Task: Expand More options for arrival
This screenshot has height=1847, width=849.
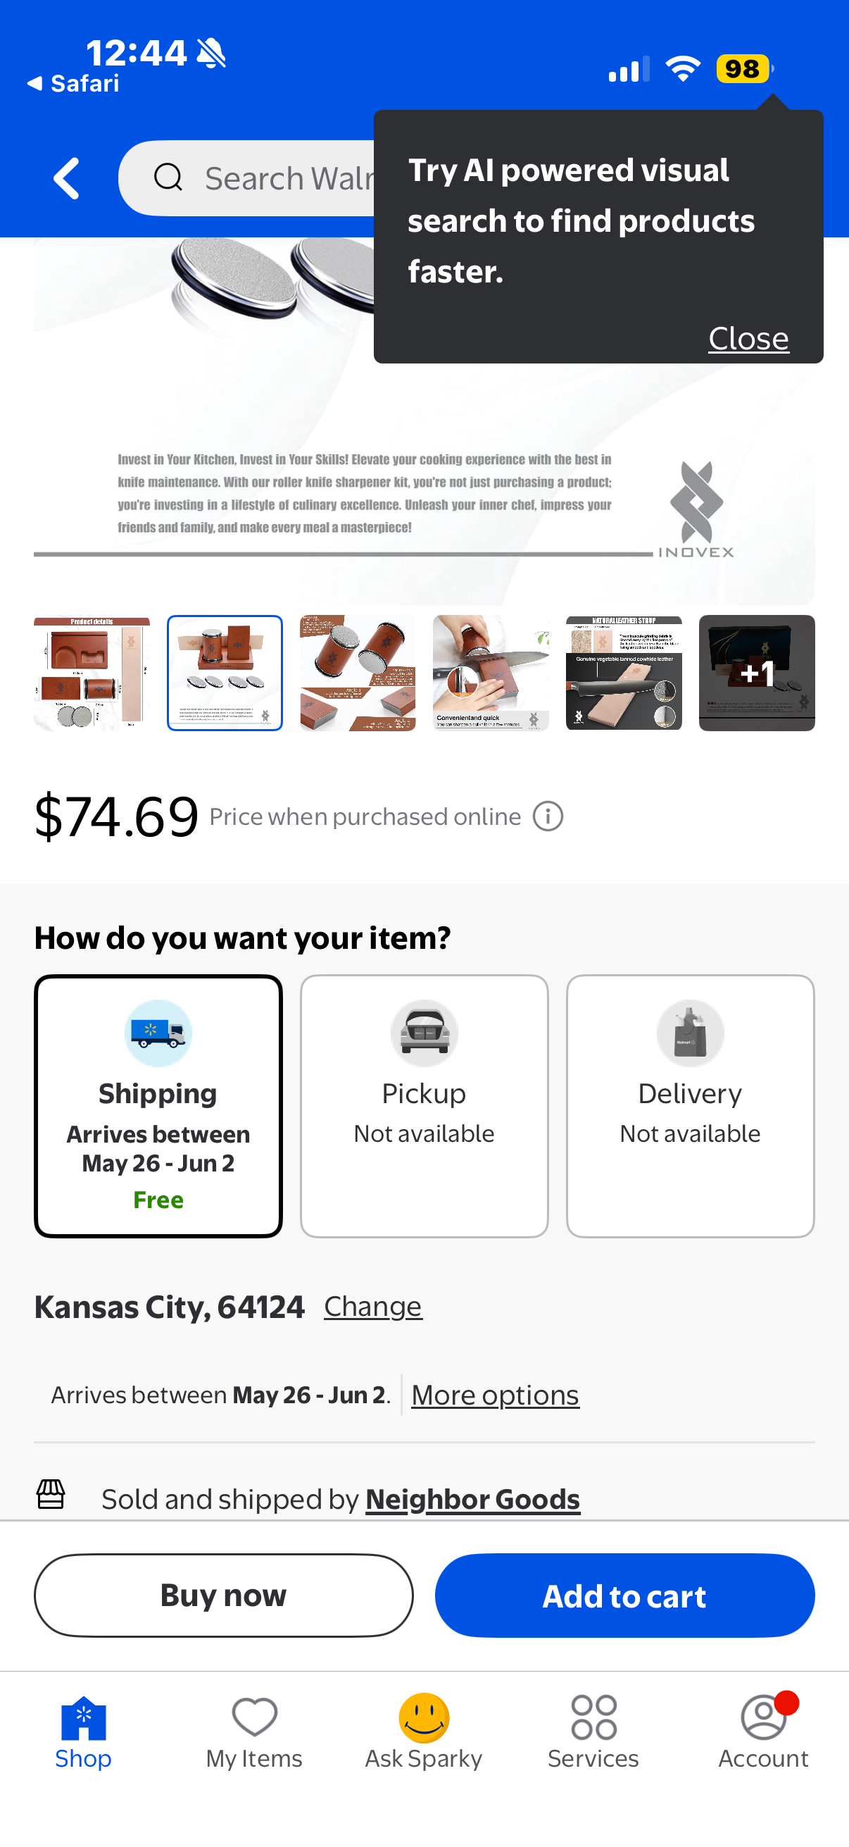Action: pyautogui.click(x=495, y=1395)
